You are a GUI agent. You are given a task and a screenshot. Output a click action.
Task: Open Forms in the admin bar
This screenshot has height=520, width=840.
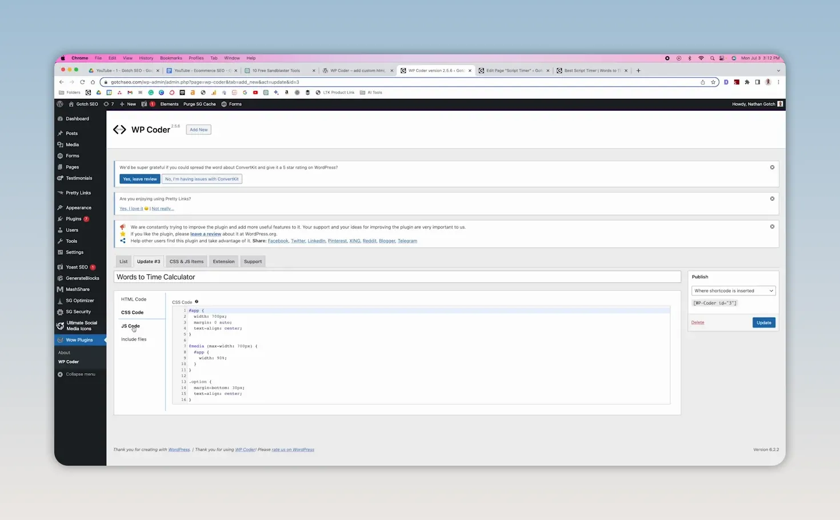[231, 104]
